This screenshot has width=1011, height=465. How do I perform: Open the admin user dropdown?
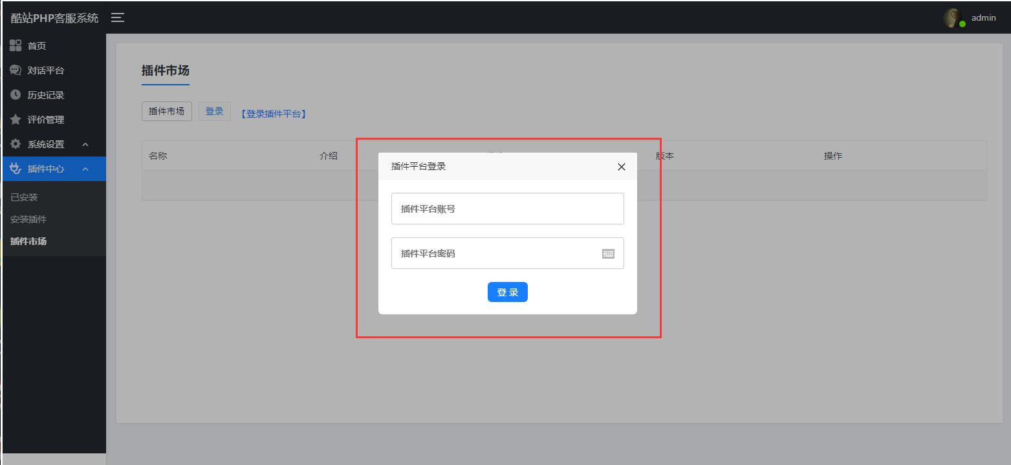click(983, 18)
